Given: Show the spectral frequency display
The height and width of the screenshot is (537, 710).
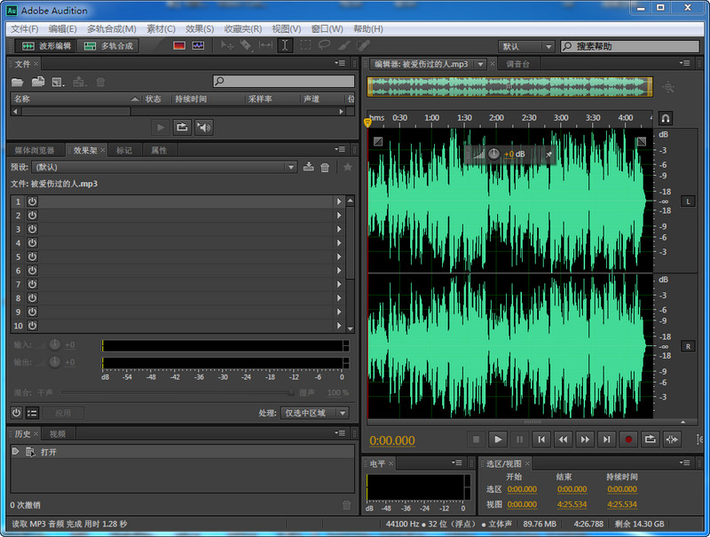Looking at the screenshot, I should point(179,45).
